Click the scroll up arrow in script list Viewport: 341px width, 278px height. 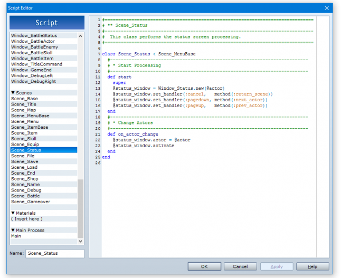pos(81,36)
